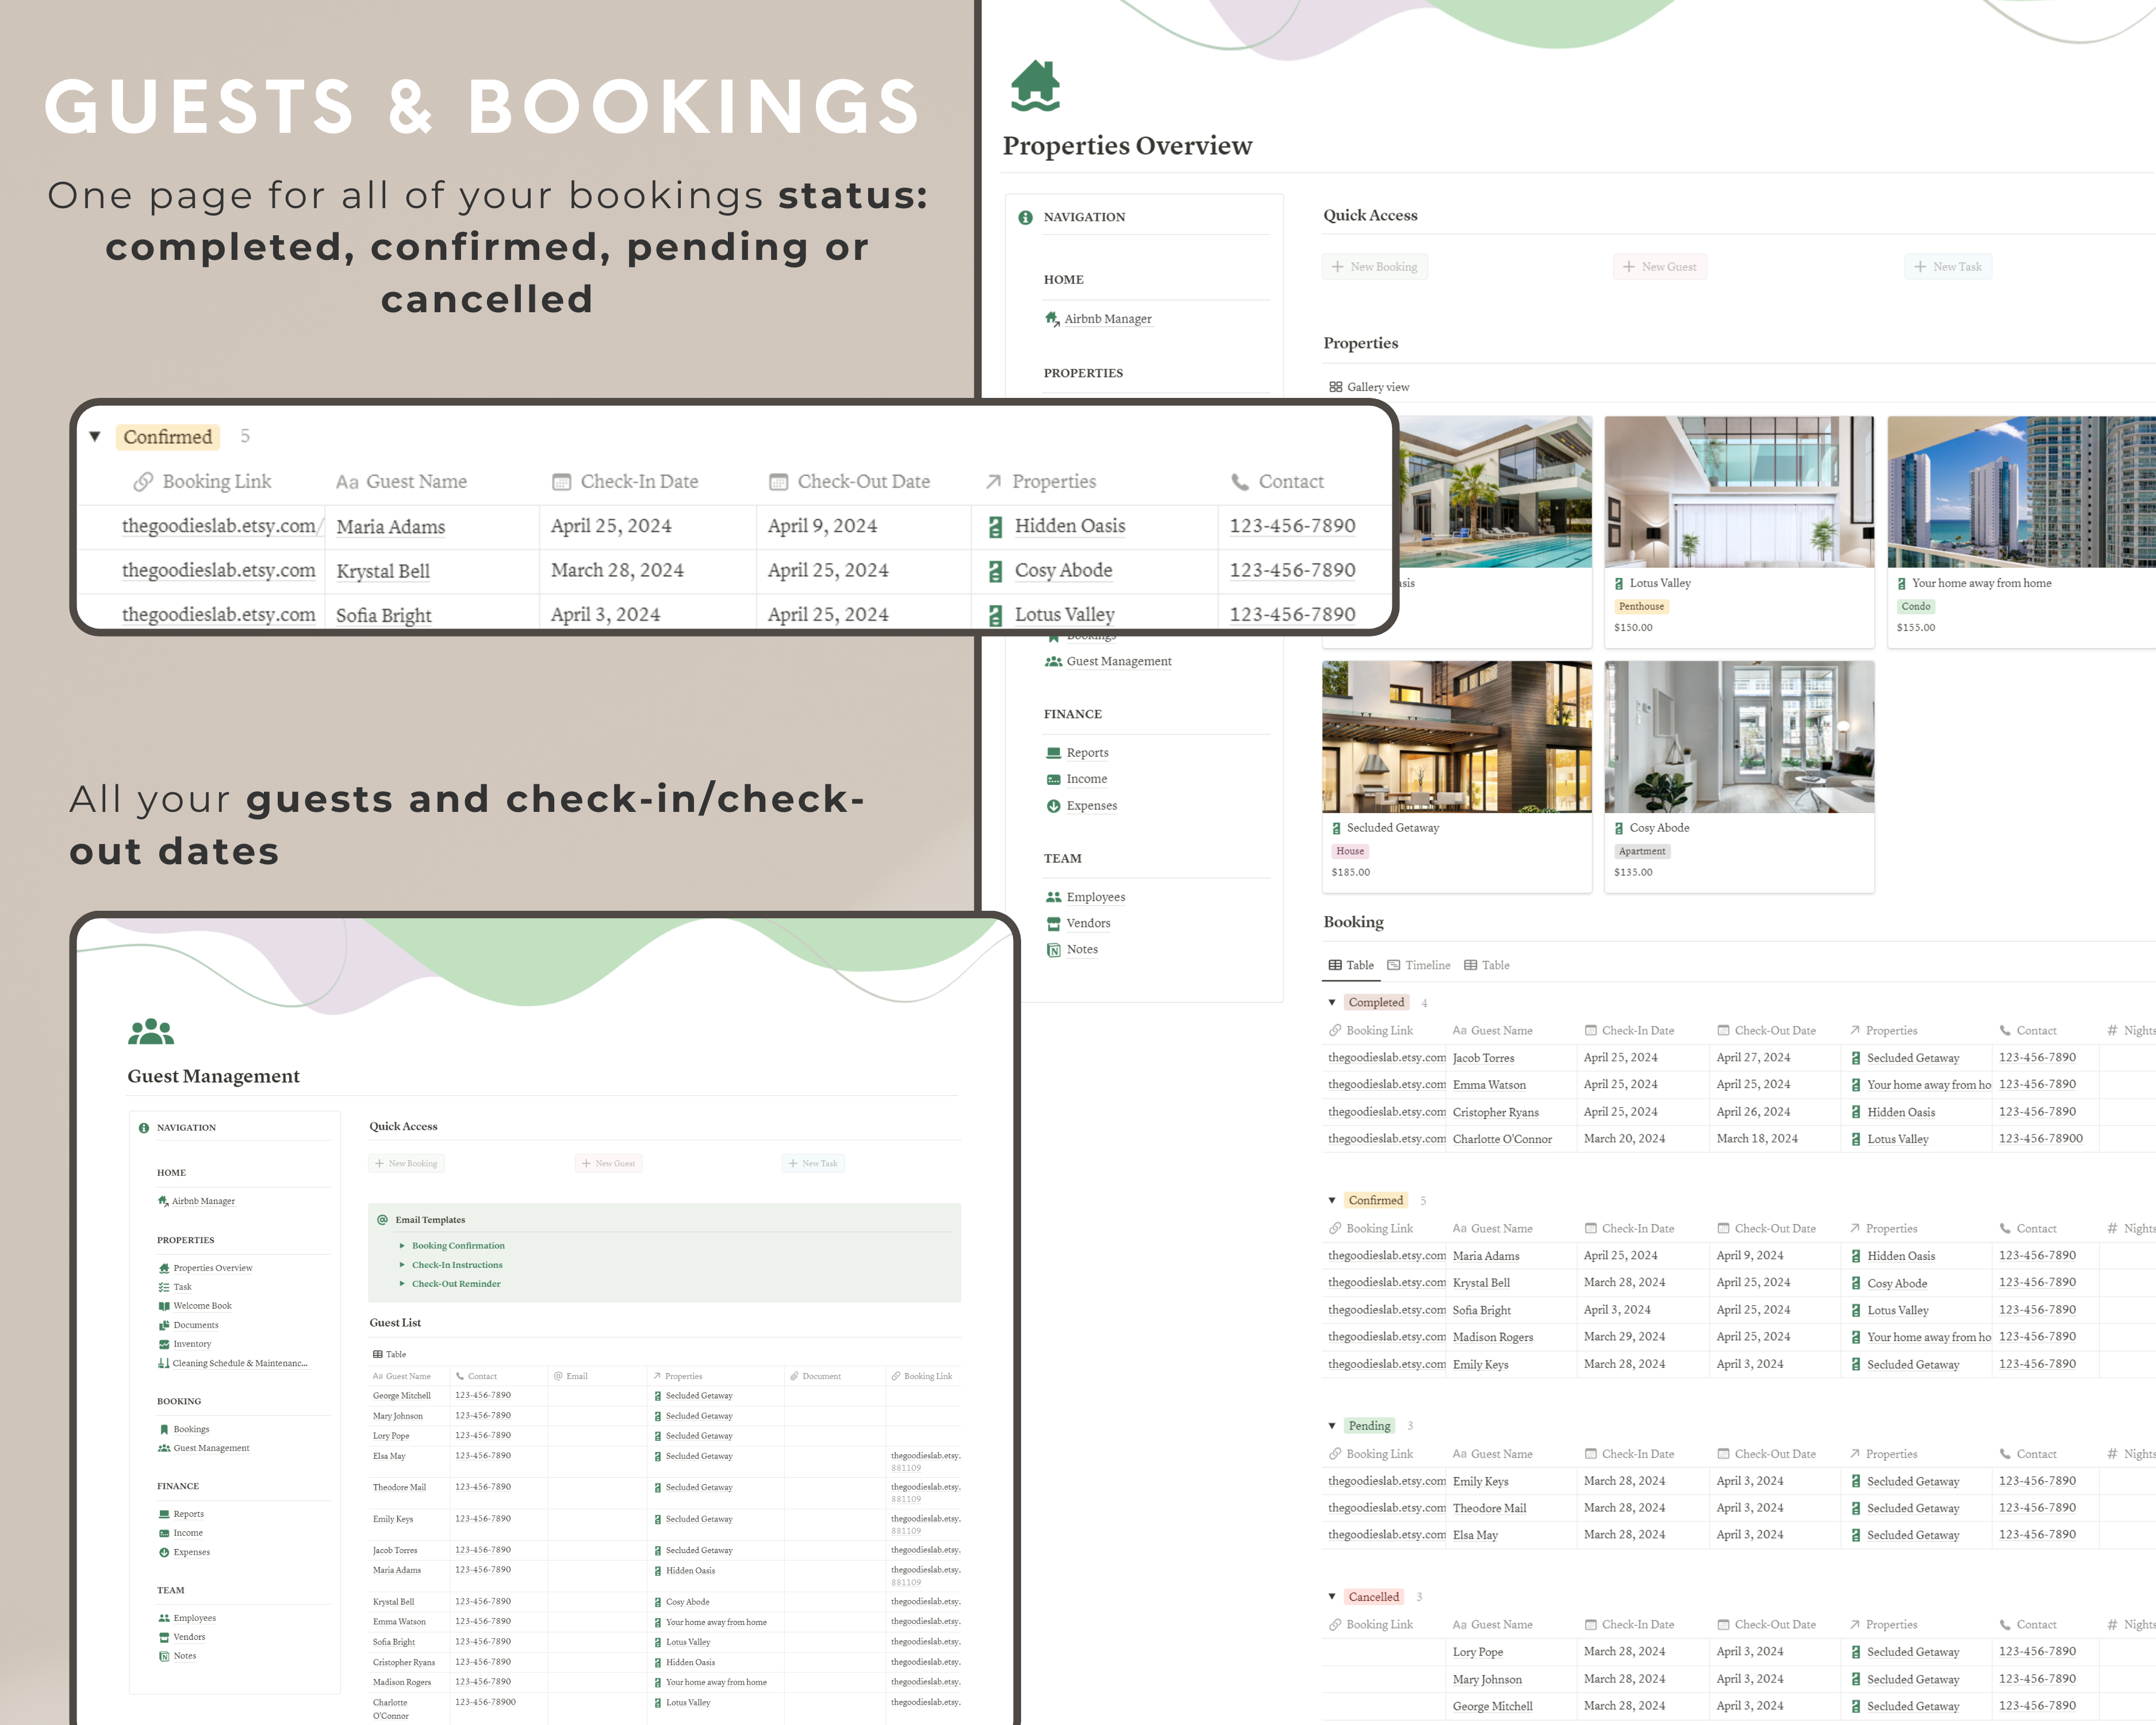The width and height of the screenshot is (2156, 1725).
Task: Click New Task button on Properties Overview page
Action: 1947,266
